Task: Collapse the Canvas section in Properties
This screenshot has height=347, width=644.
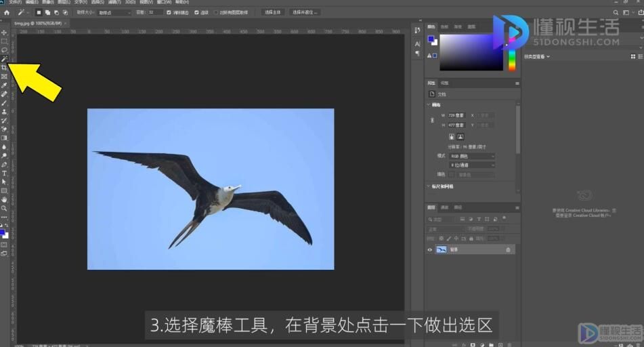Action: click(429, 105)
